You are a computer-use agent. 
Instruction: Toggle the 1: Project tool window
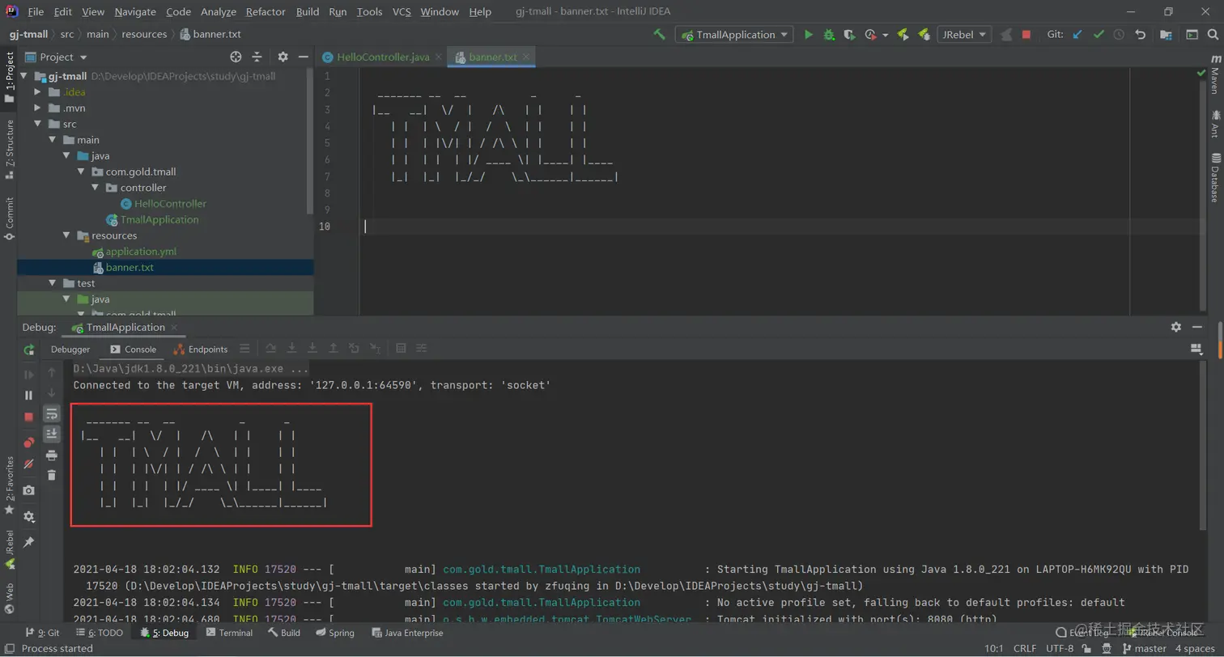tap(10, 78)
